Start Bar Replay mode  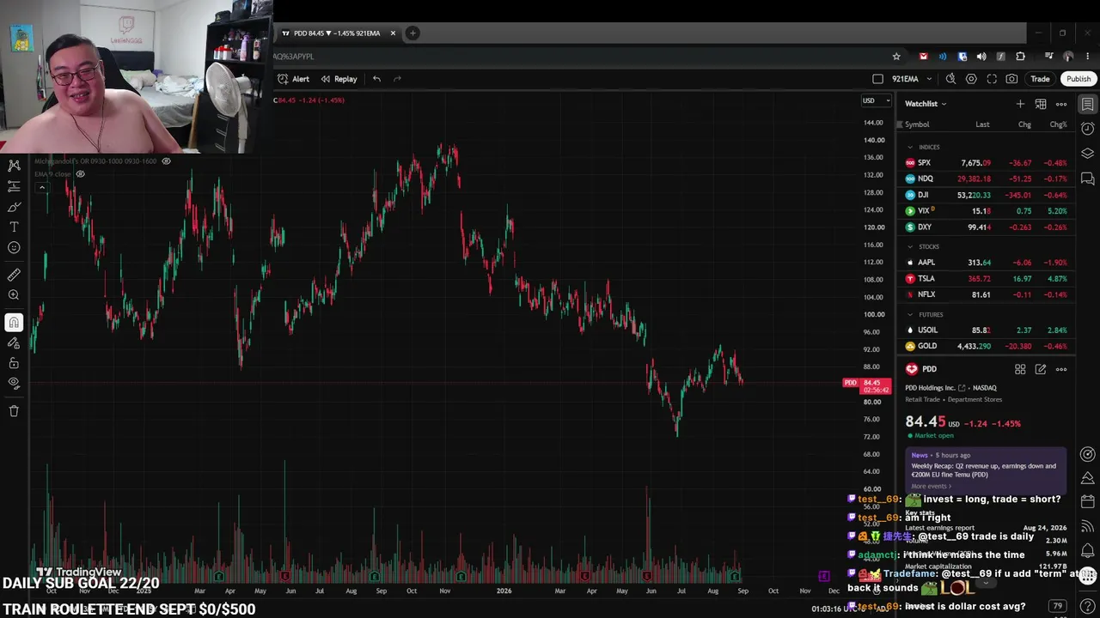click(x=339, y=79)
